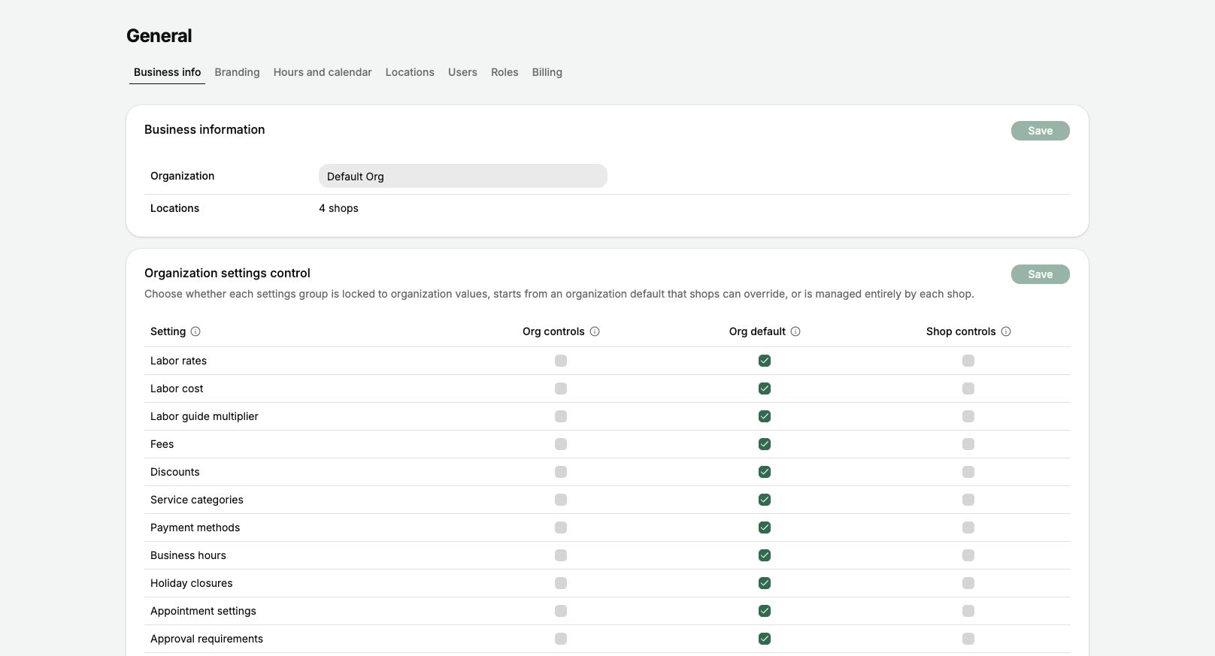Check Shop controls for Labor rates

click(968, 361)
